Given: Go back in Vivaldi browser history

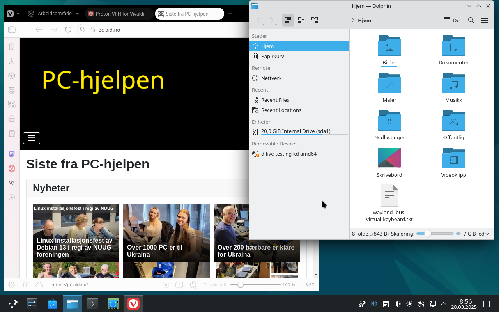Looking at the screenshot, I should tap(39, 30).
